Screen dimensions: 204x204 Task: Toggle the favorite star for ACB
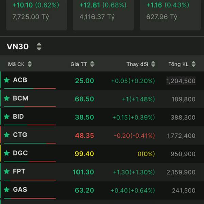tap(7, 80)
